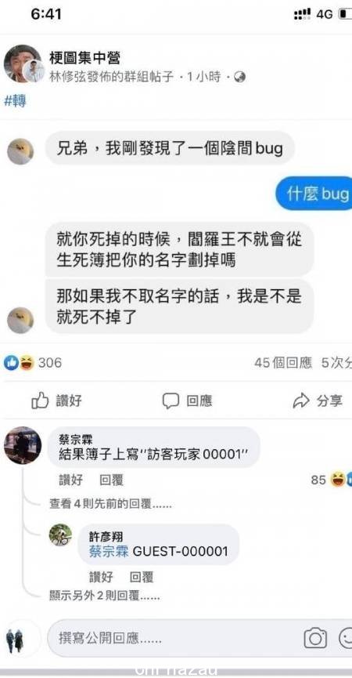Tap the share arrow icon beside 分享
The width and height of the screenshot is (352, 678).
(300, 401)
